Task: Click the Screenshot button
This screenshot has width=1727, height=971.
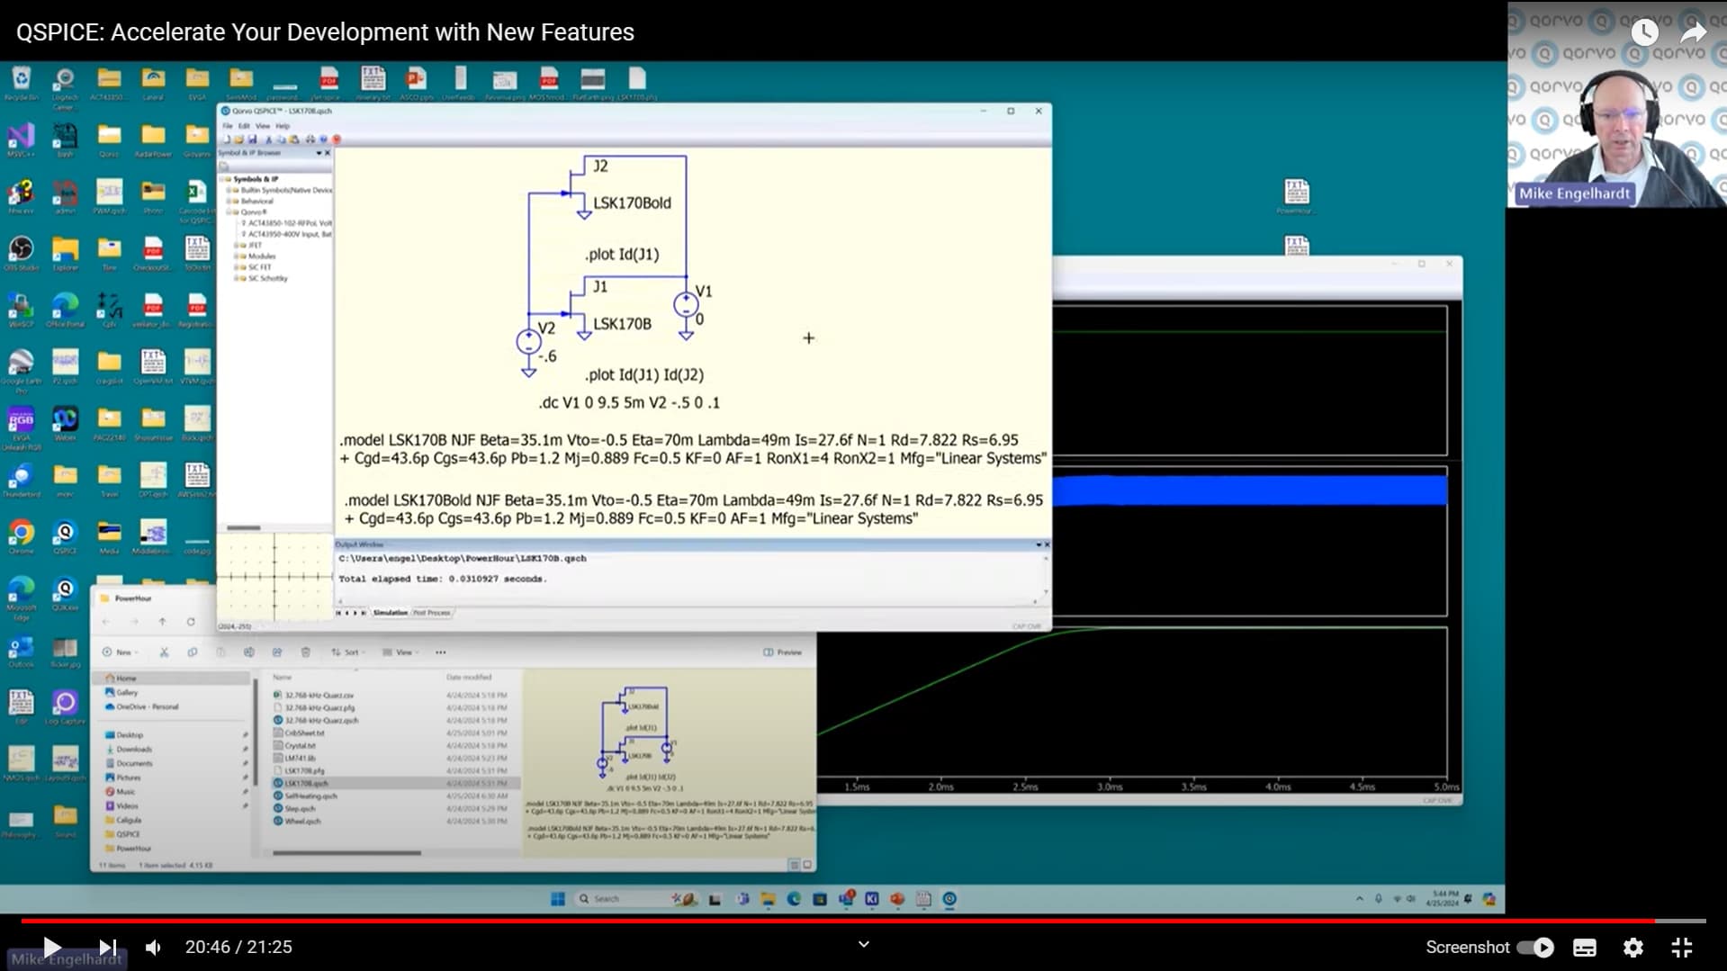Action: 1467,947
